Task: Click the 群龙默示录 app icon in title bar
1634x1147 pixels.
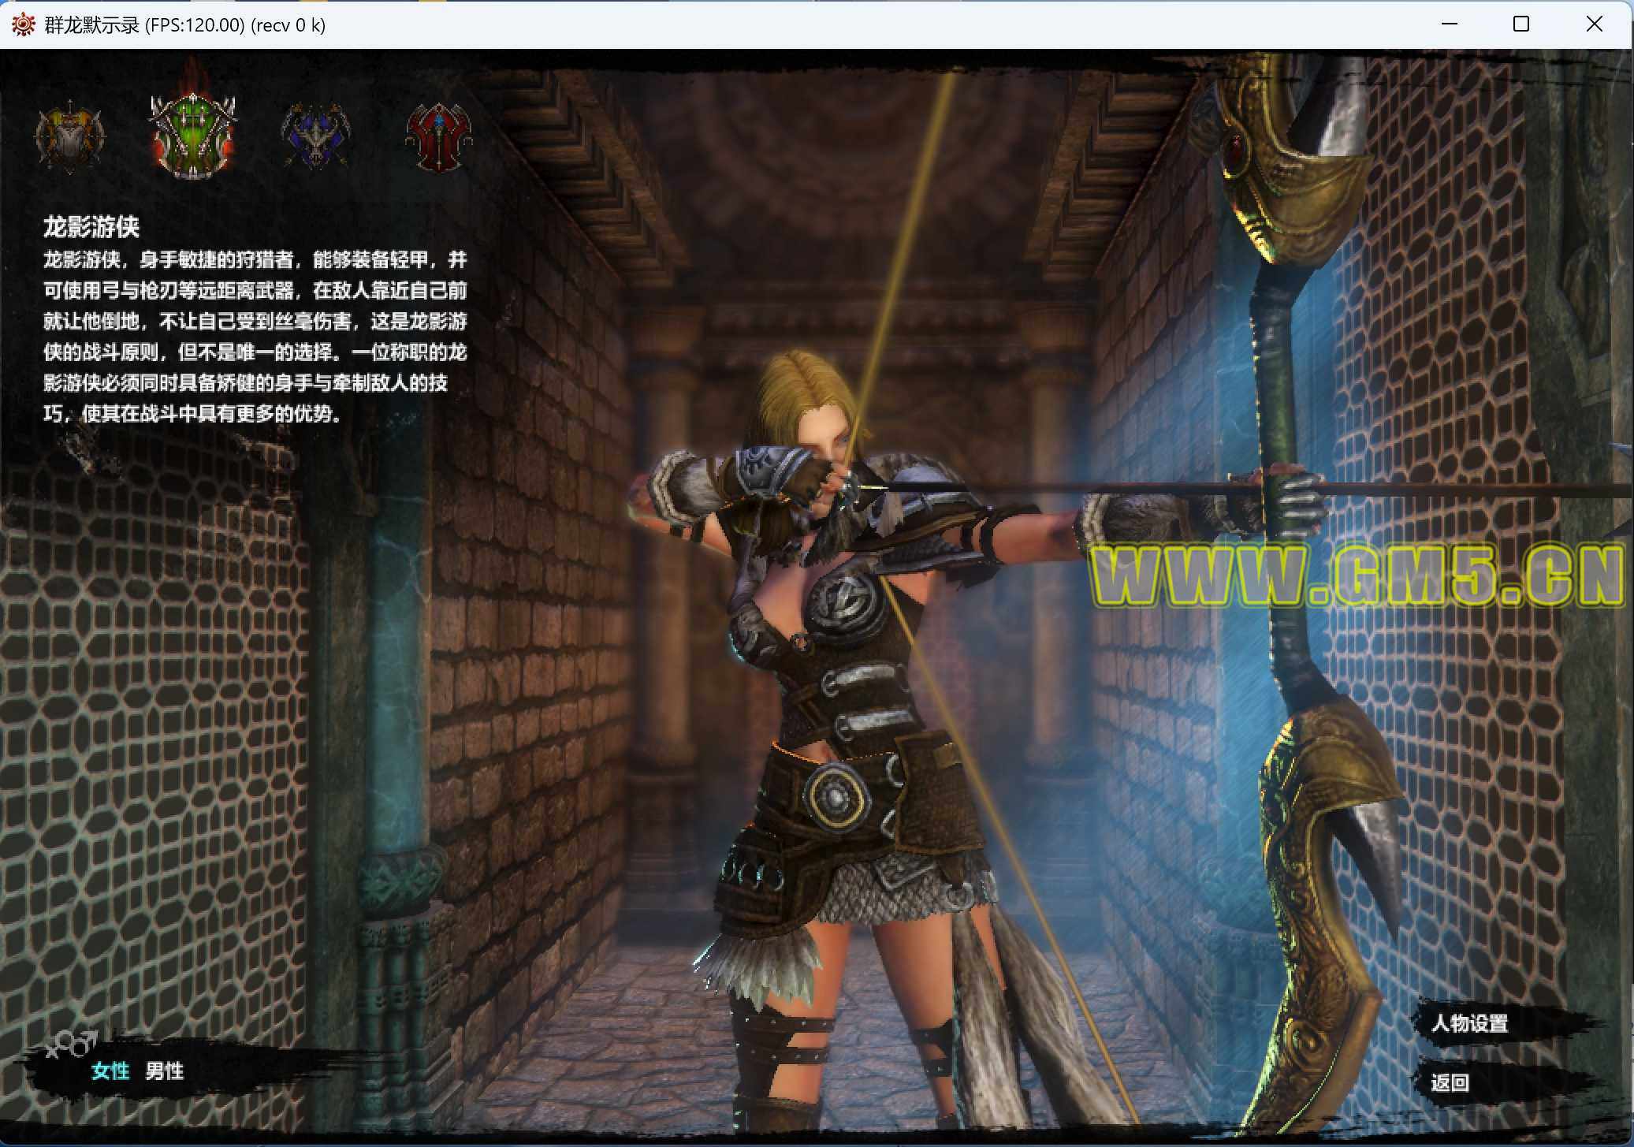Action: pyautogui.click(x=23, y=24)
